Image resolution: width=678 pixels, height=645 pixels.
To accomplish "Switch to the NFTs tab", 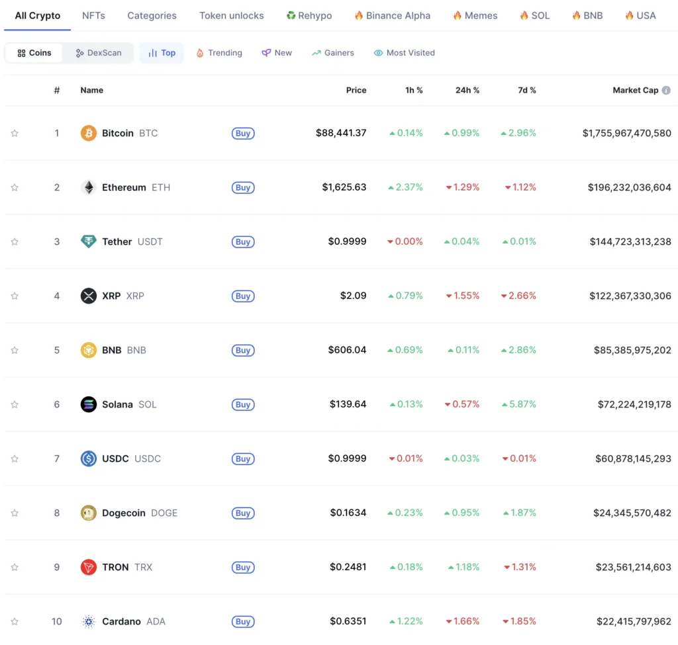I will coord(93,15).
